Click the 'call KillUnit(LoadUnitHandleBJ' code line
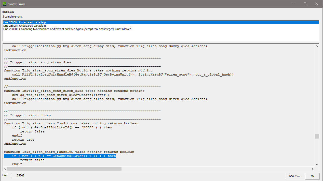 click(x=123, y=74)
